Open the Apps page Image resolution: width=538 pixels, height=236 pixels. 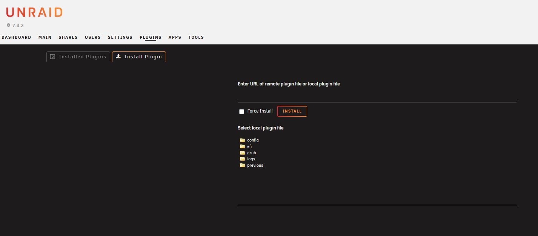(175, 37)
